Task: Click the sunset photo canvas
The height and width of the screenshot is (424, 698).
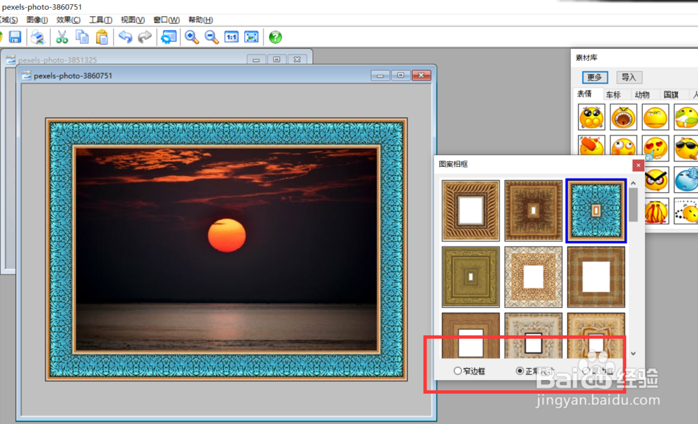Action: click(226, 249)
